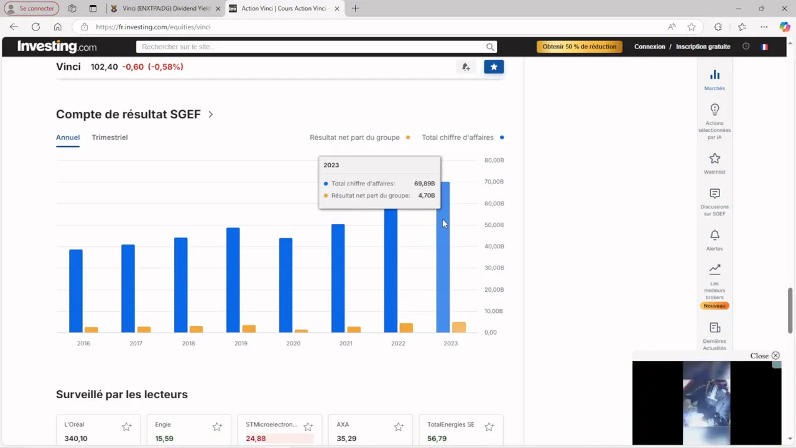Open the TotalEnergies SE stock card

tap(461, 431)
